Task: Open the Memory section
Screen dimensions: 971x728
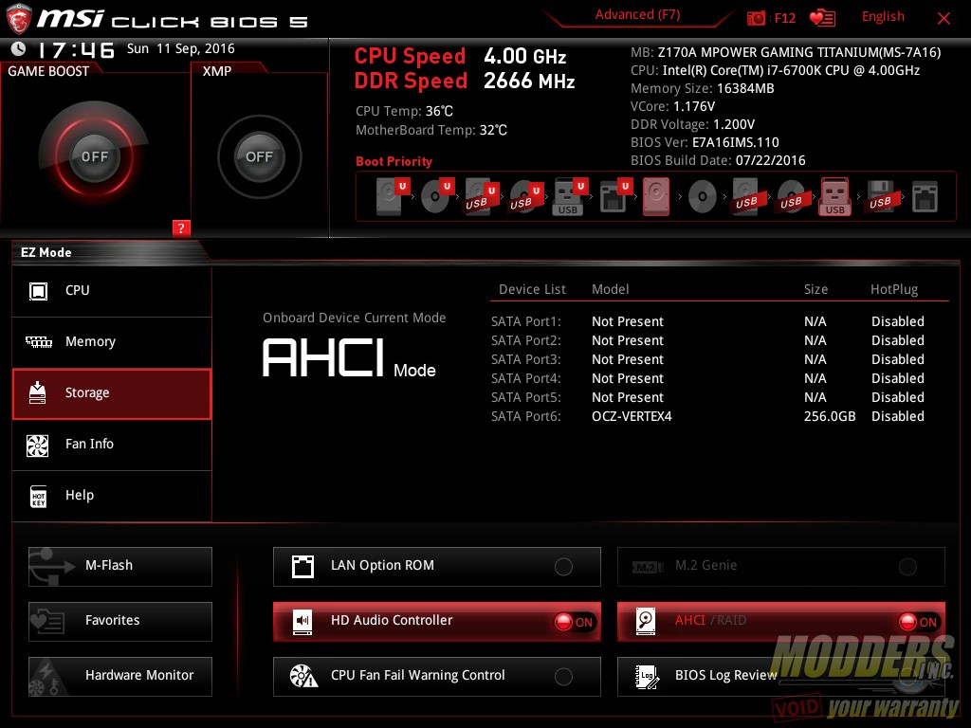Action: click(x=112, y=341)
